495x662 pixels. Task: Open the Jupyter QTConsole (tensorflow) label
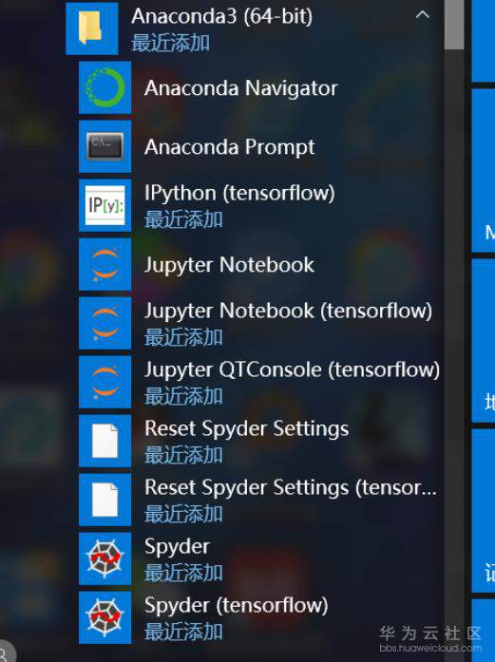(292, 369)
